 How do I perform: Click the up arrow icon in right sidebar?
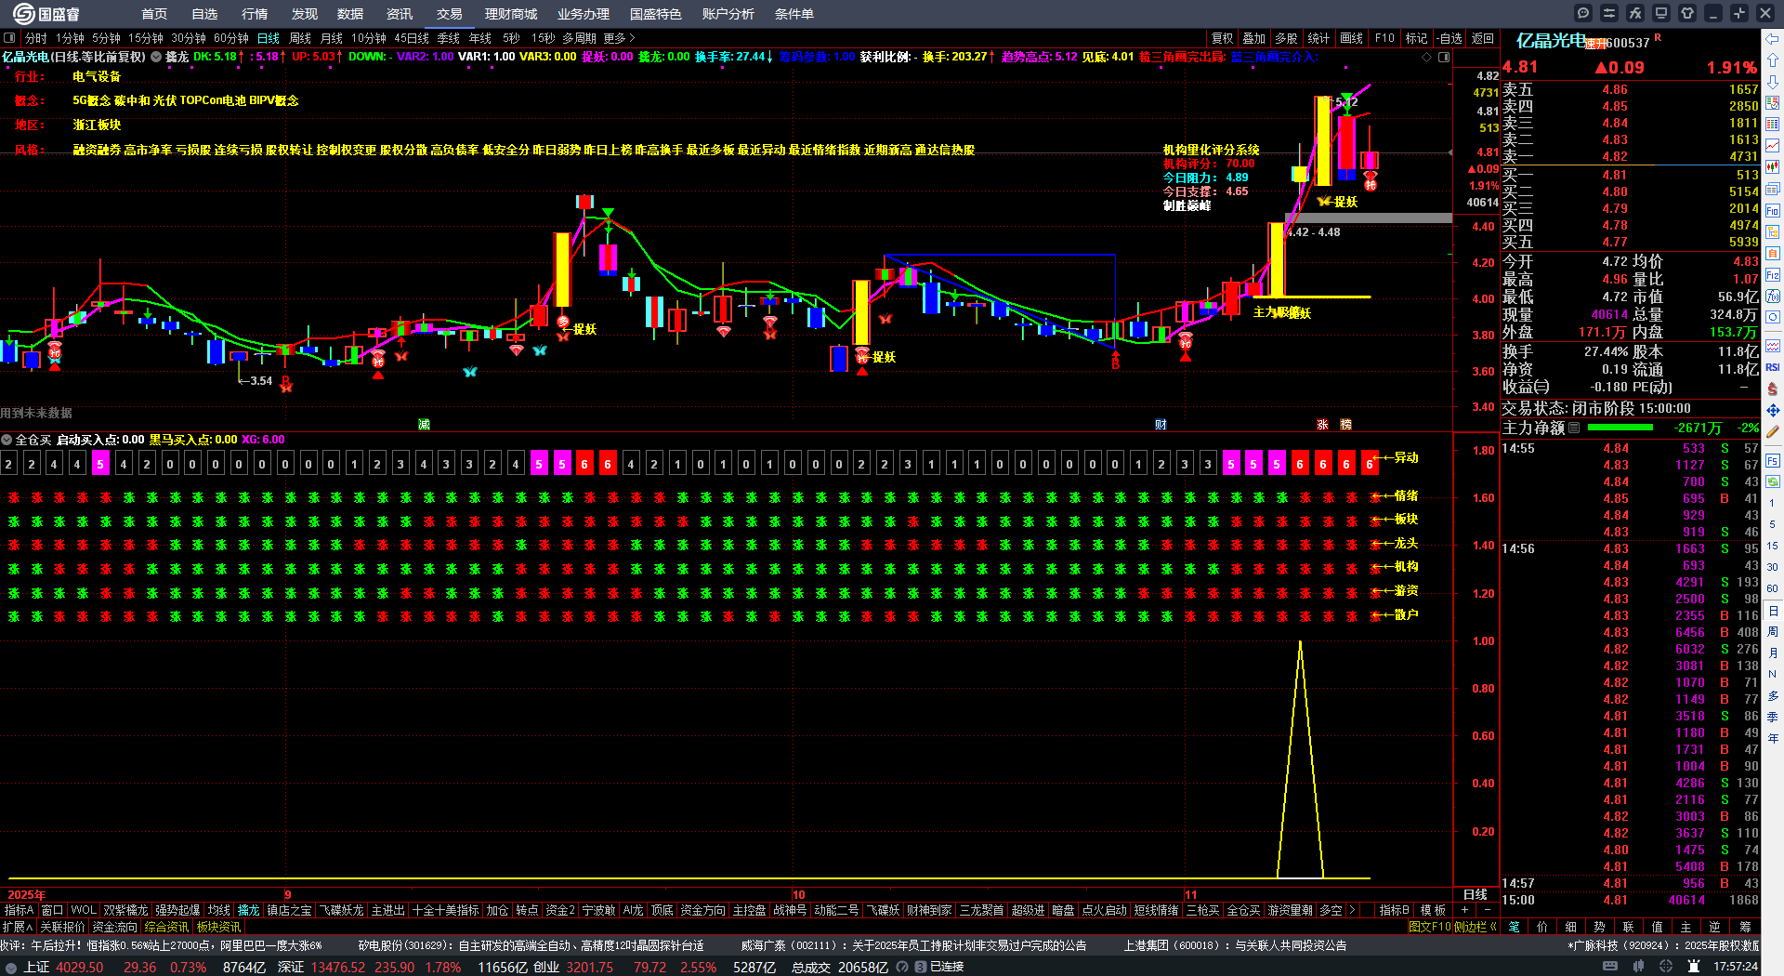(1773, 60)
